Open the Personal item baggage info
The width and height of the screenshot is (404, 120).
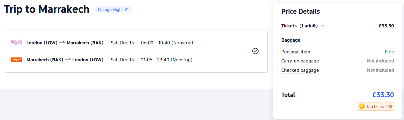click(x=295, y=52)
